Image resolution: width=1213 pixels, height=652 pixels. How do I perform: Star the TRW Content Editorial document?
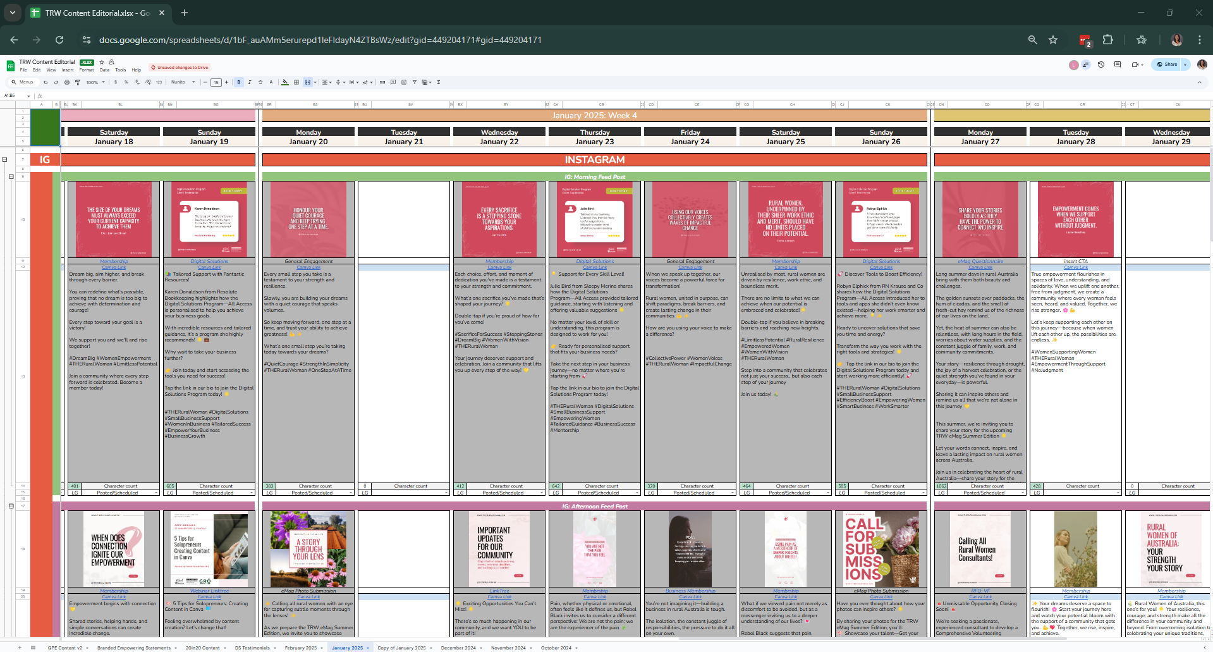[x=102, y=62]
